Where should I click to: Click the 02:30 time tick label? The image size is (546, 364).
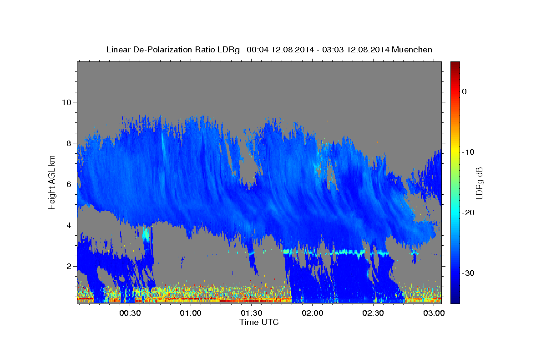pyautogui.click(x=374, y=313)
